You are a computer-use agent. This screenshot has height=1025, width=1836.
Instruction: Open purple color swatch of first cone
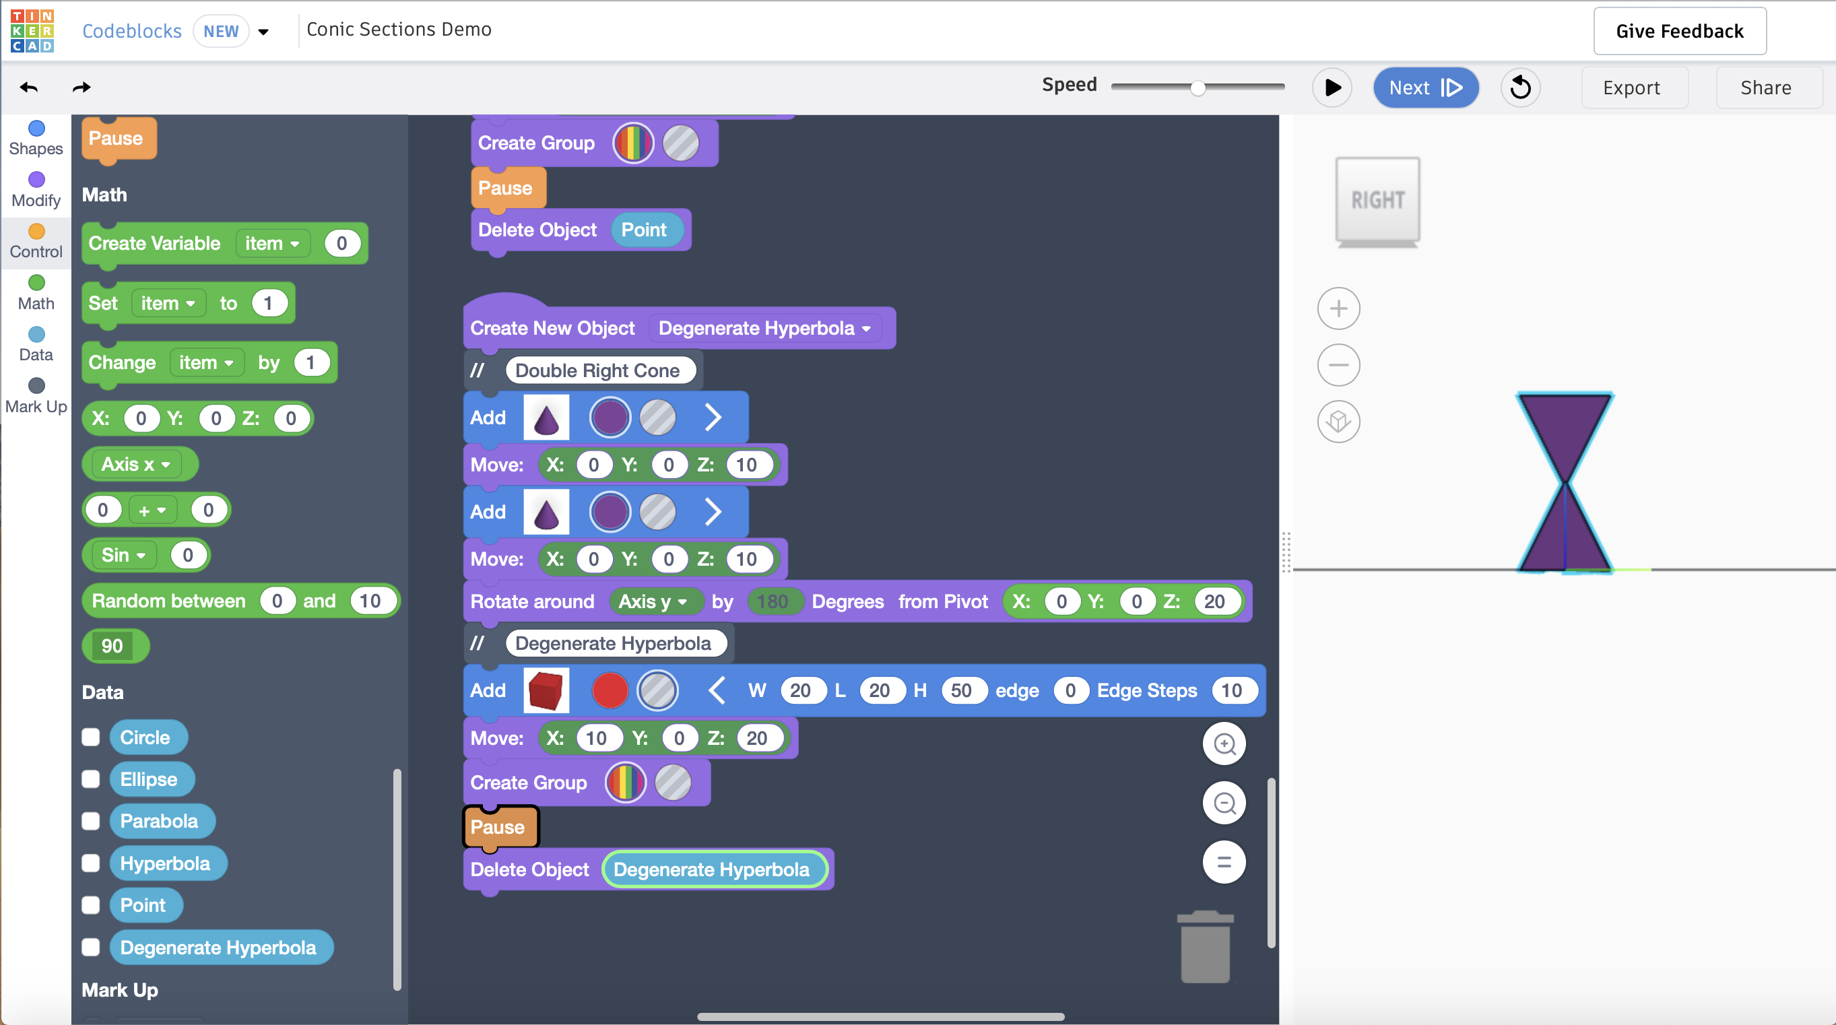point(610,418)
